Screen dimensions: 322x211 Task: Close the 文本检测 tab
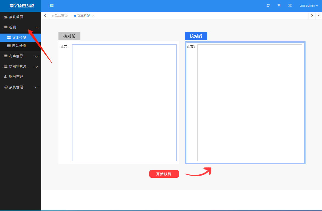coord(93,16)
